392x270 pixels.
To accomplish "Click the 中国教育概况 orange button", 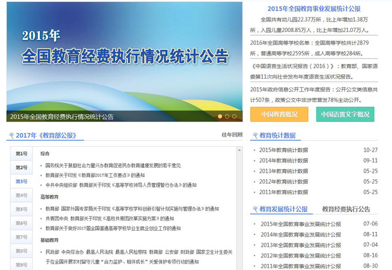I will click(279, 115).
